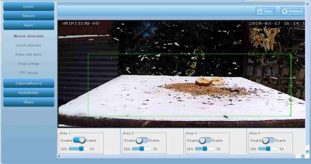The height and width of the screenshot is (164, 311).
Task: Toggle Area 1 motion detection switch
Action: (79, 140)
